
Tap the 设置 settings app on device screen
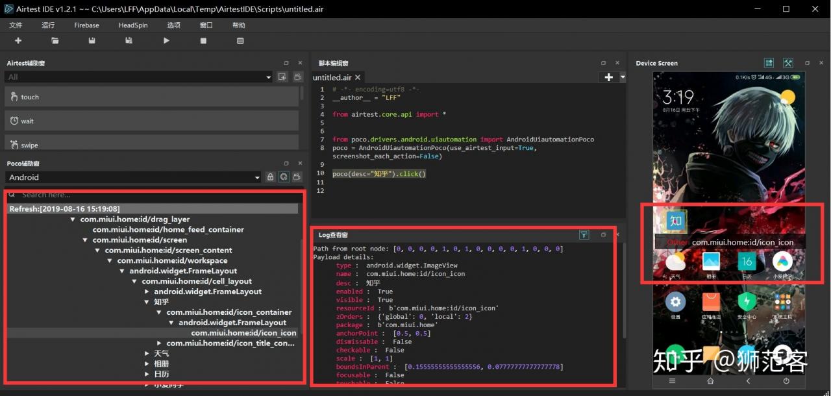pos(676,302)
